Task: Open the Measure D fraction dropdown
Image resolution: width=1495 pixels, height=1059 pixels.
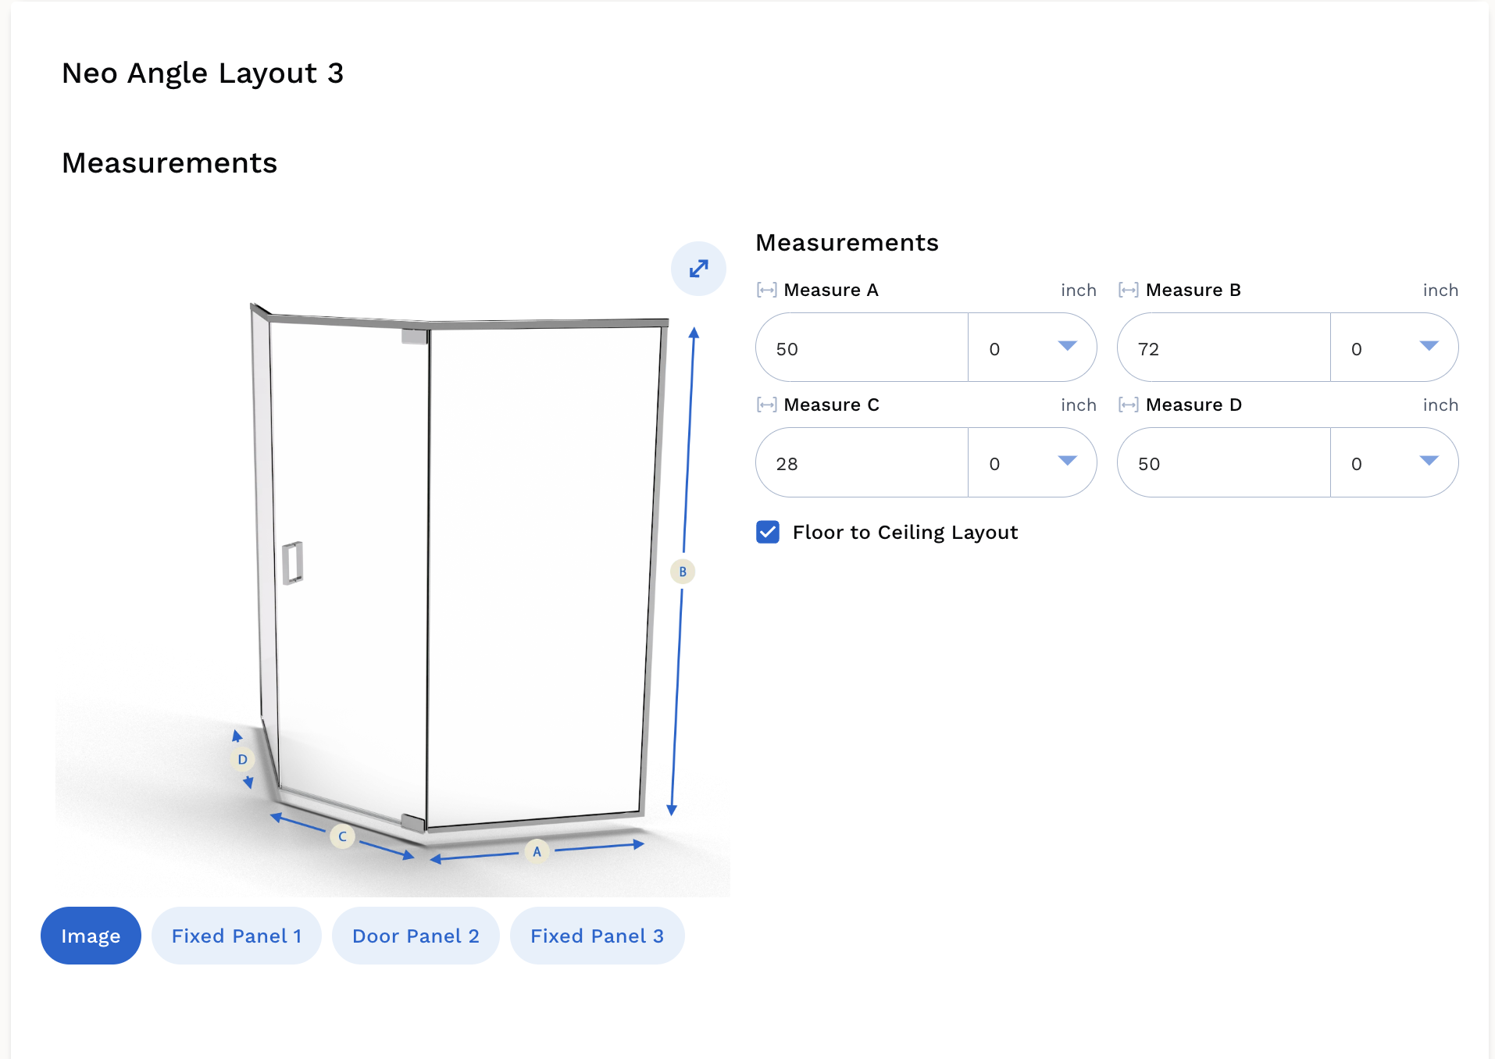Action: click(1394, 462)
